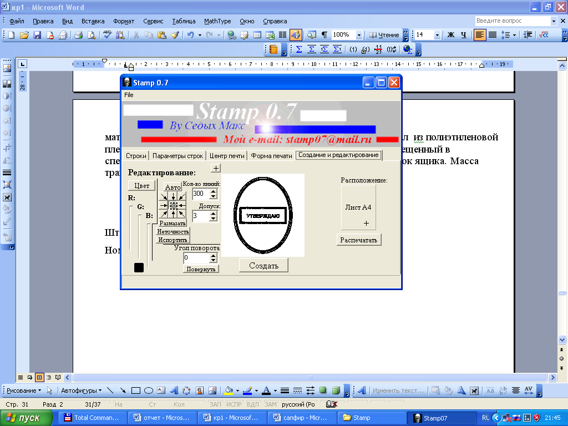The width and height of the screenshot is (568, 426).
Task: Click the Paste clipboard icon
Action: click(x=161, y=35)
